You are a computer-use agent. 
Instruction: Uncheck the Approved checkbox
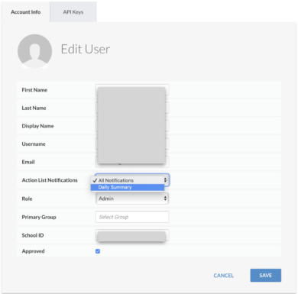coord(98,251)
